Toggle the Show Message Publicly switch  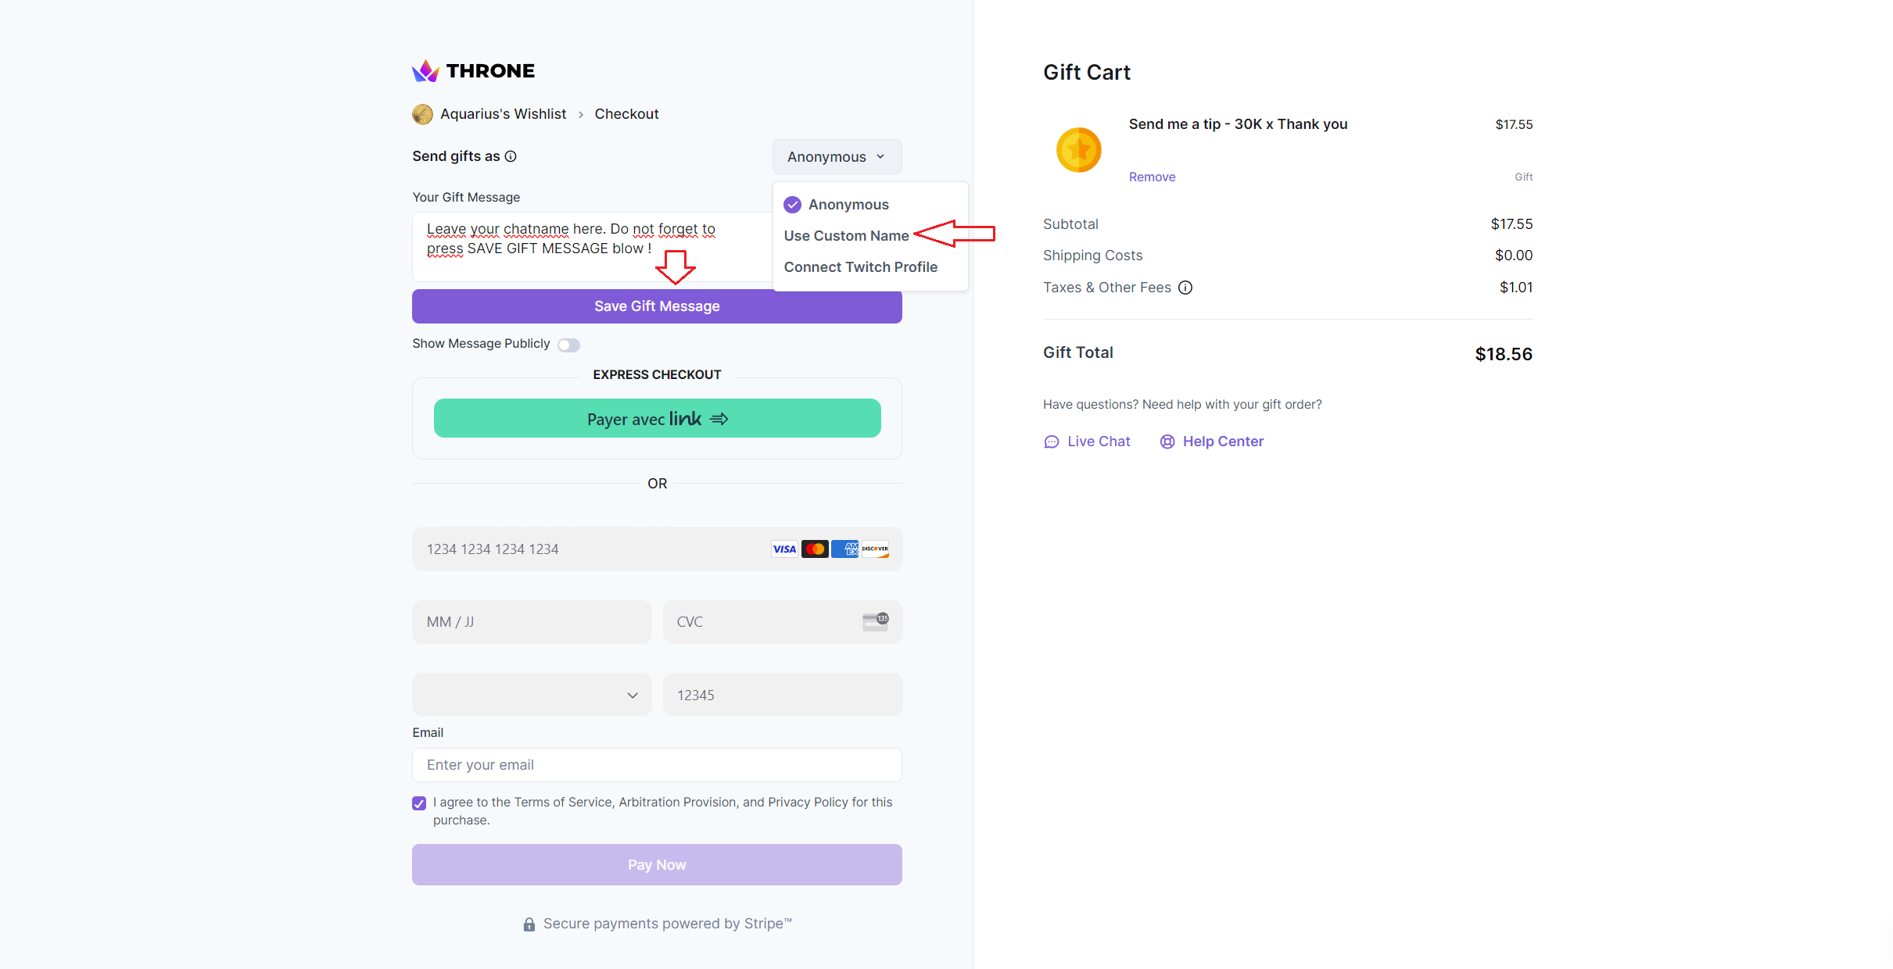(568, 345)
